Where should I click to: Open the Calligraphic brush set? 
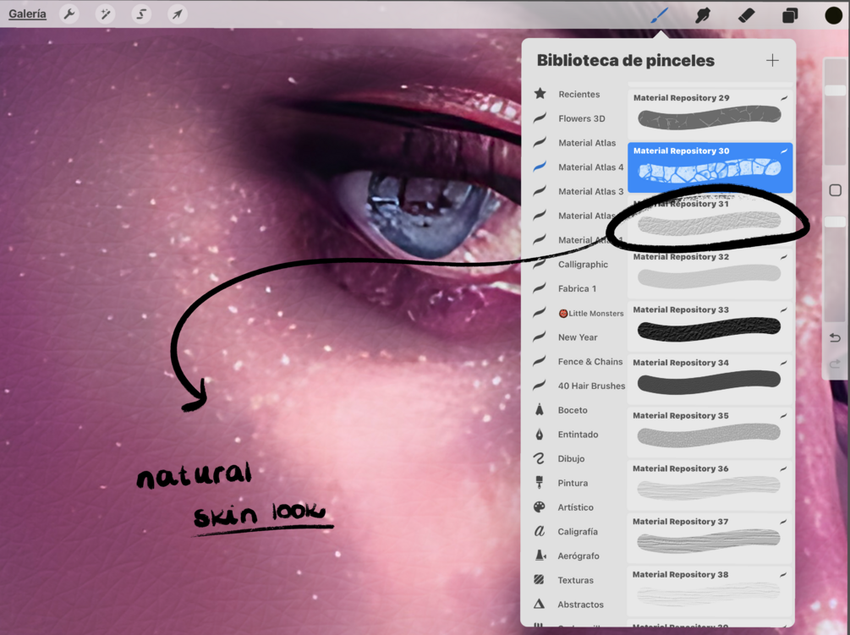pos(579,265)
